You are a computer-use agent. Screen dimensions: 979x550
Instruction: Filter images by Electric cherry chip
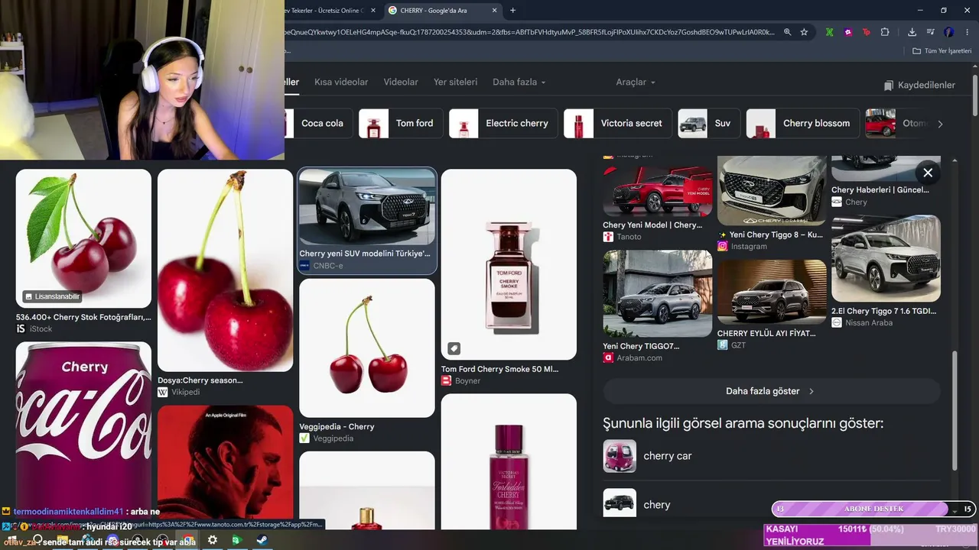click(x=503, y=123)
